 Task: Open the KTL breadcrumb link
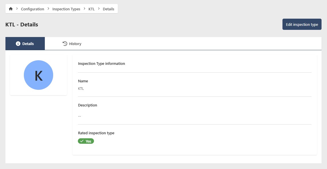[91, 9]
